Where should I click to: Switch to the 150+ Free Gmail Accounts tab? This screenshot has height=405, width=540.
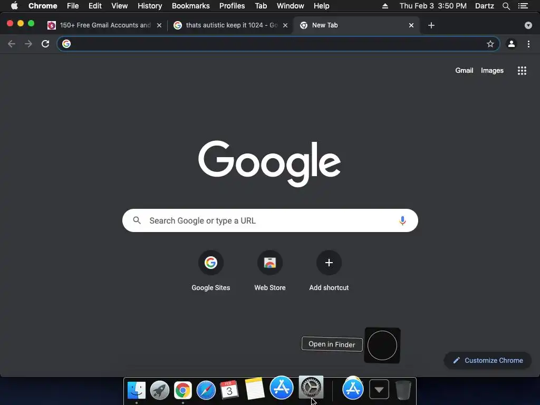pyautogui.click(x=105, y=25)
